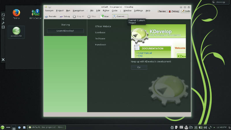Switch to the Debug area
Viewport: 231px width, 130px height.
(174, 11)
